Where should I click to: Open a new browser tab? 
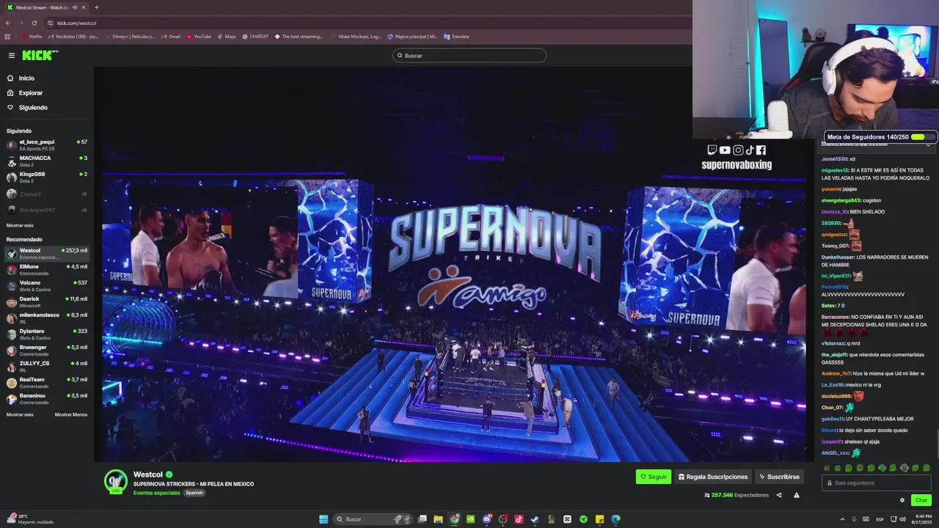tap(96, 7)
